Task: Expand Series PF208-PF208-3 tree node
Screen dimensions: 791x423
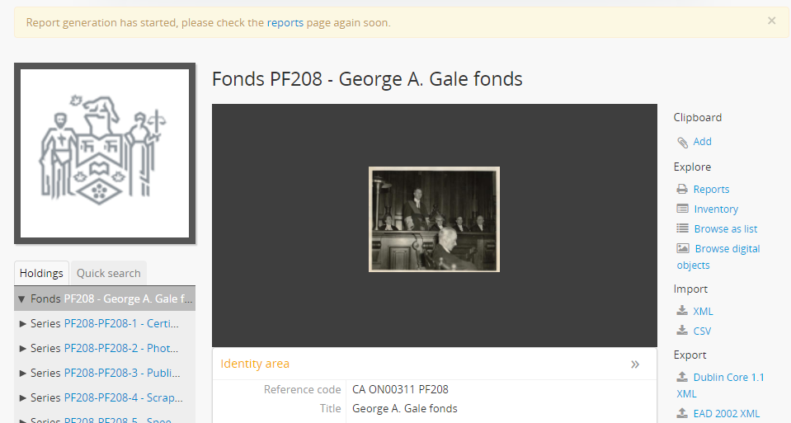Action: (x=22, y=373)
